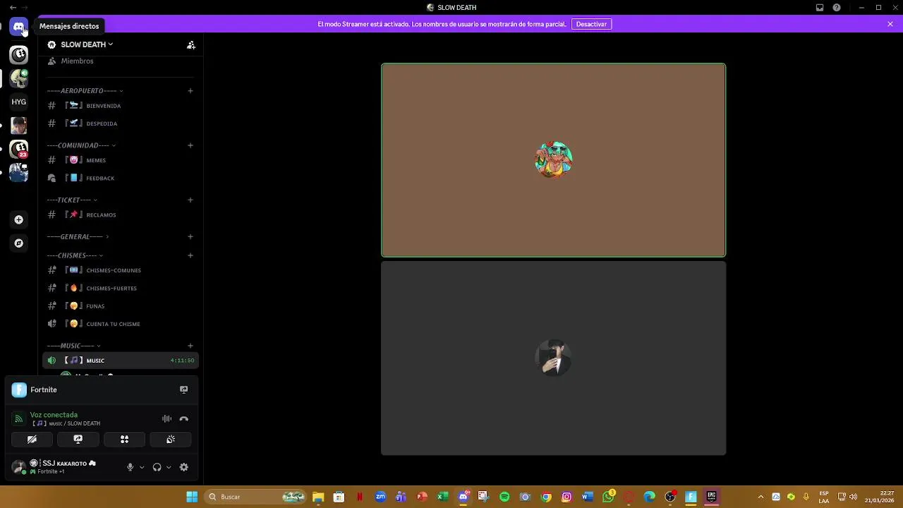Create channel in CHISMES category

coord(190,255)
